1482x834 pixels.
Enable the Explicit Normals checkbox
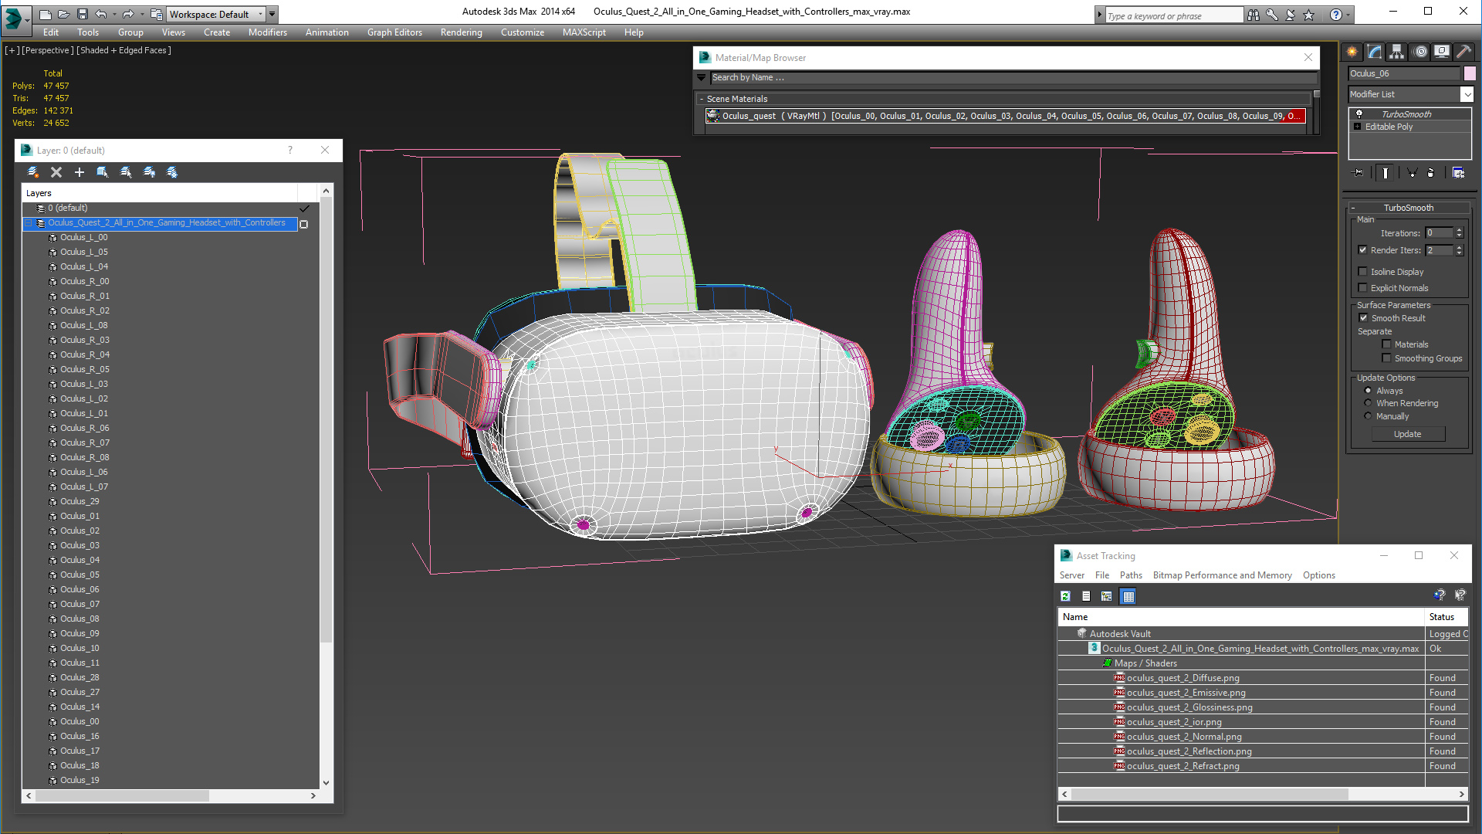pos(1362,288)
